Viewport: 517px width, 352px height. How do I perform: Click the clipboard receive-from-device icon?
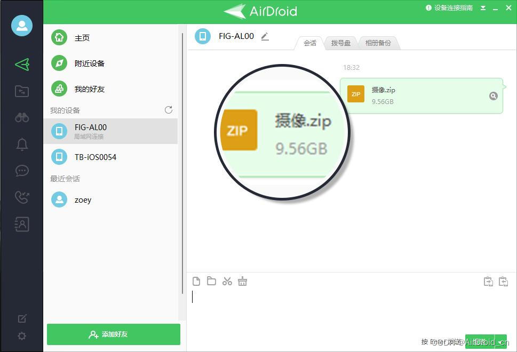pos(503,282)
